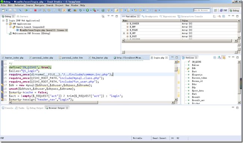This screenshot has height=143, width=243.
Task: Click the red Terminate debug button
Action: (x=36, y=10)
